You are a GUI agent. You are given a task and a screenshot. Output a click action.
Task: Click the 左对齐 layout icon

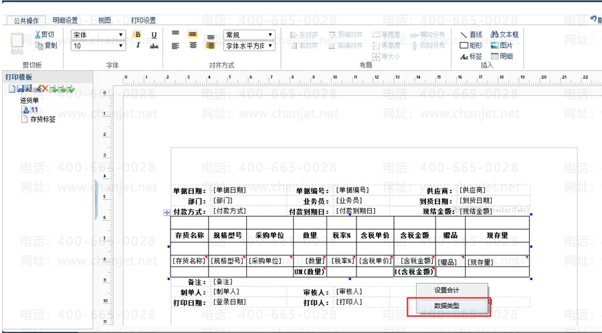point(294,35)
